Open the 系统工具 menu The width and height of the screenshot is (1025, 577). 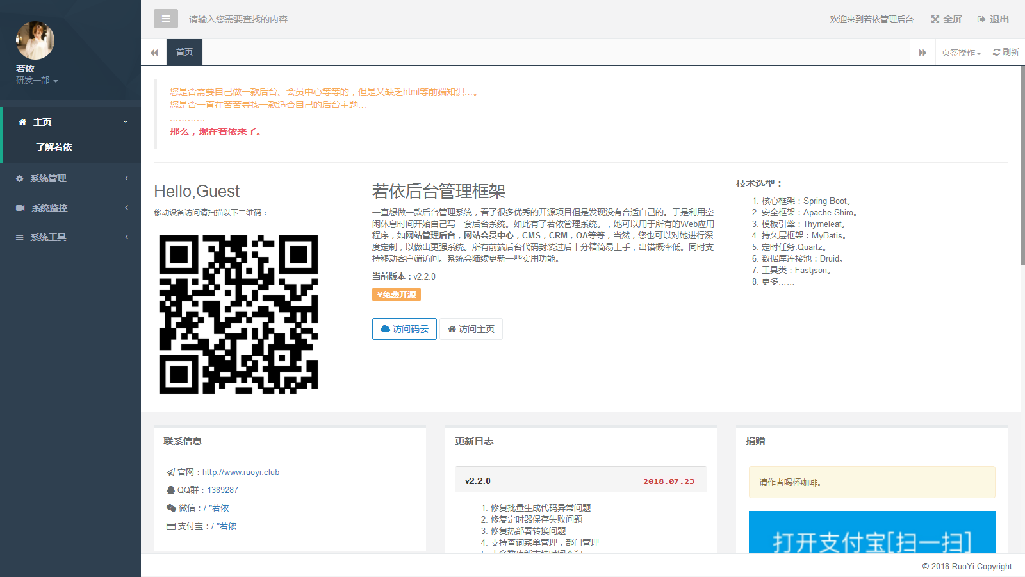tap(70, 237)
